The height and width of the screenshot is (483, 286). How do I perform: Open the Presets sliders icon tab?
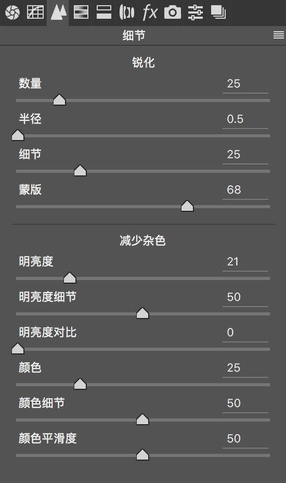pos(196,12)
